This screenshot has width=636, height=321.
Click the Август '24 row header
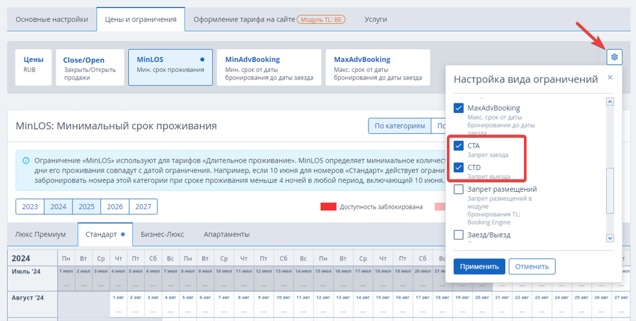tap(32, 304)
